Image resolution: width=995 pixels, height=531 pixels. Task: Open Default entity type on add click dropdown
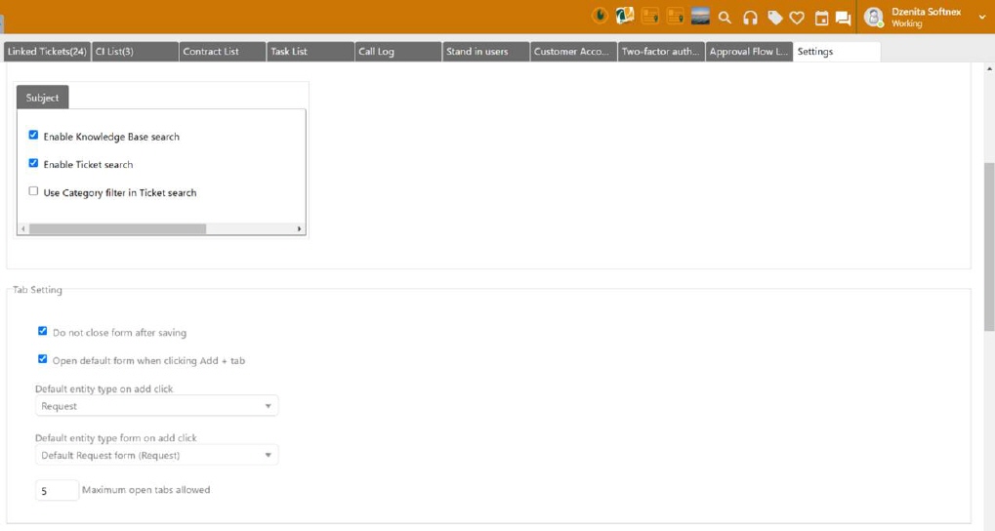coord(156,406)
